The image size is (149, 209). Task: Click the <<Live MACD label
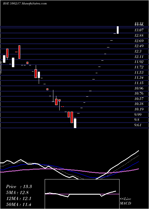[x=125, y=201]
